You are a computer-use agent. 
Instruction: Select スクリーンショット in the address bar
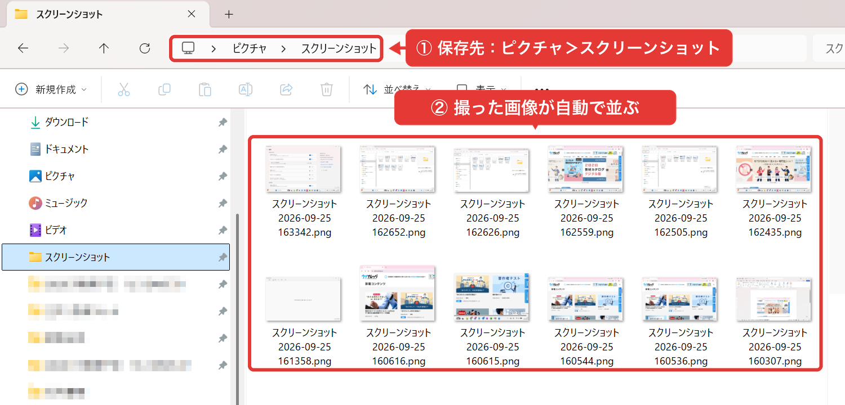point(339,49)
